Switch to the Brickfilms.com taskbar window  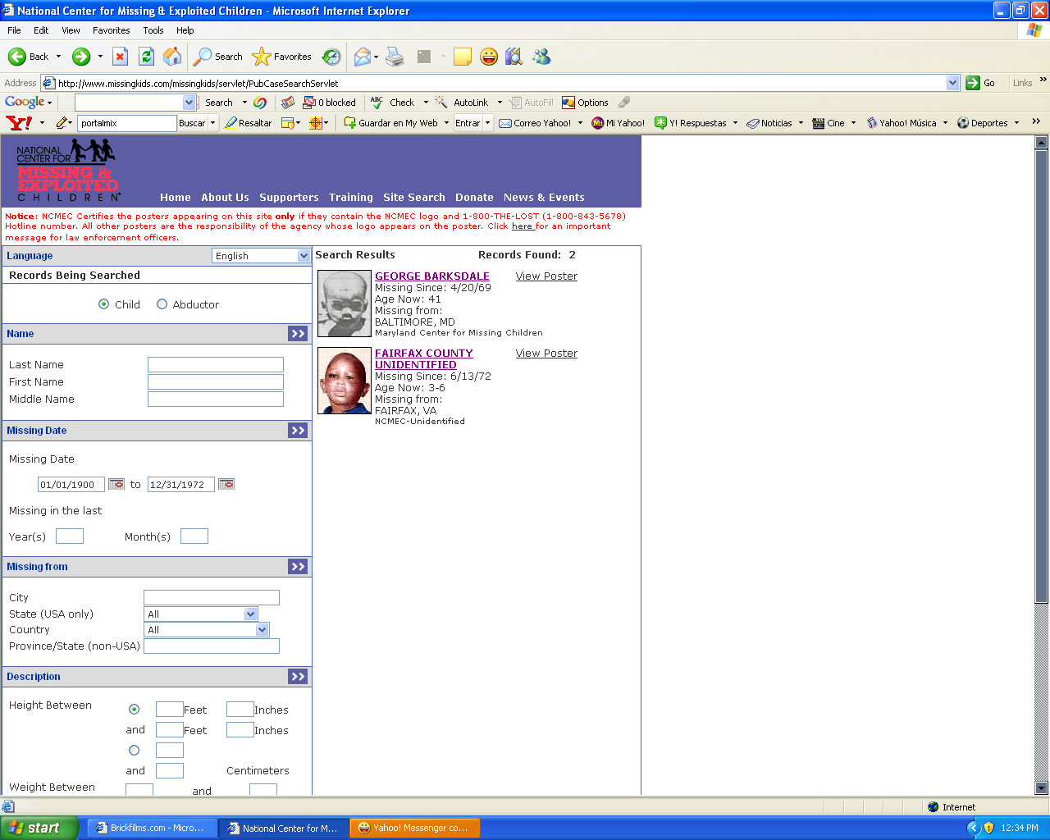152,828
